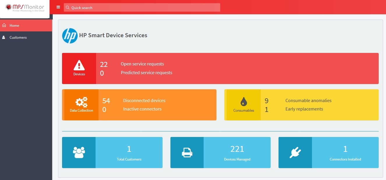Click the Devices warning triangle icon

tap(79, 65)
